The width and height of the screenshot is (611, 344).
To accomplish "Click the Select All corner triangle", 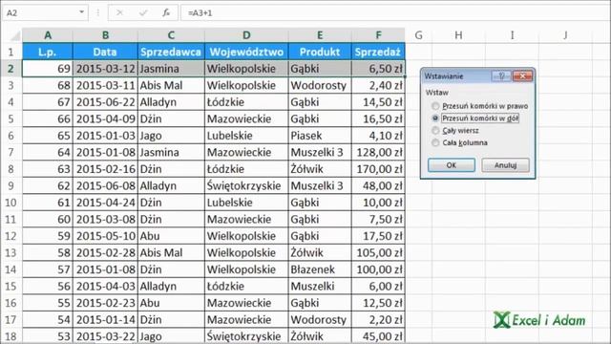I will pos(15,36).
